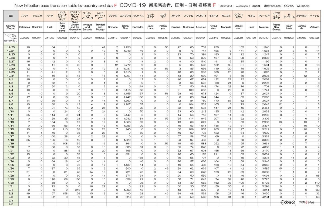
Task: Click the 'Bahamas' column header
Action: [25, 27]
